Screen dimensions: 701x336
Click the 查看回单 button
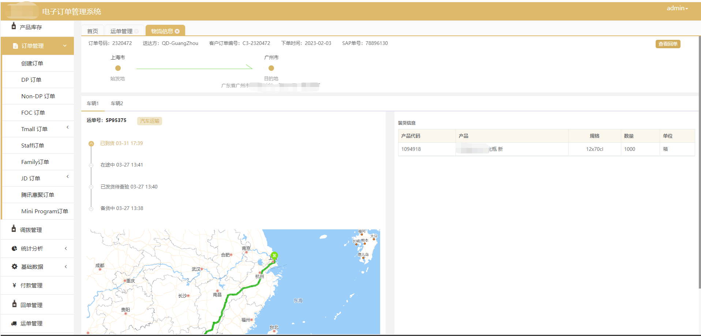(x=668, y=44)
